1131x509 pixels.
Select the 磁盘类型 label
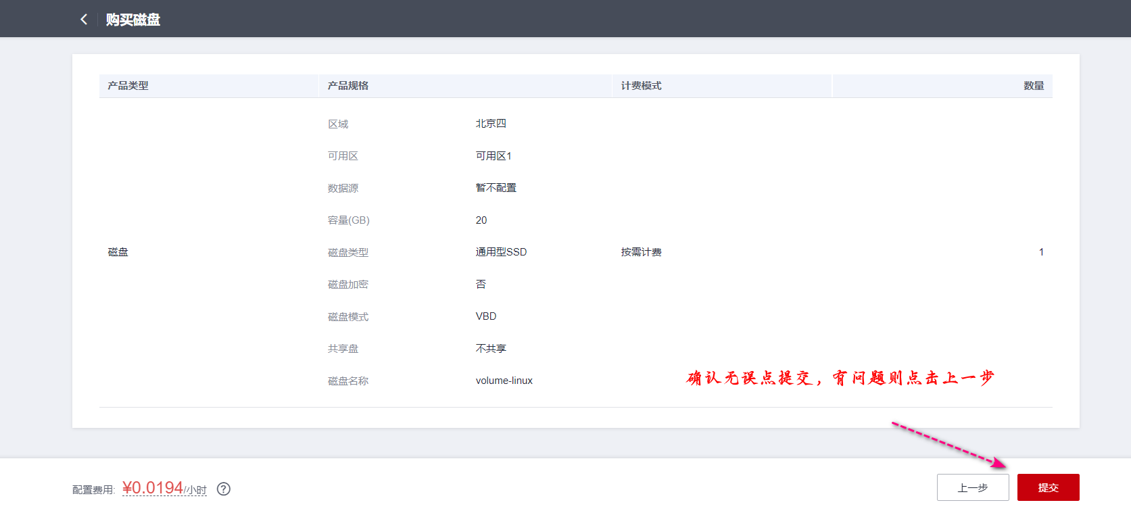point(348,252)
